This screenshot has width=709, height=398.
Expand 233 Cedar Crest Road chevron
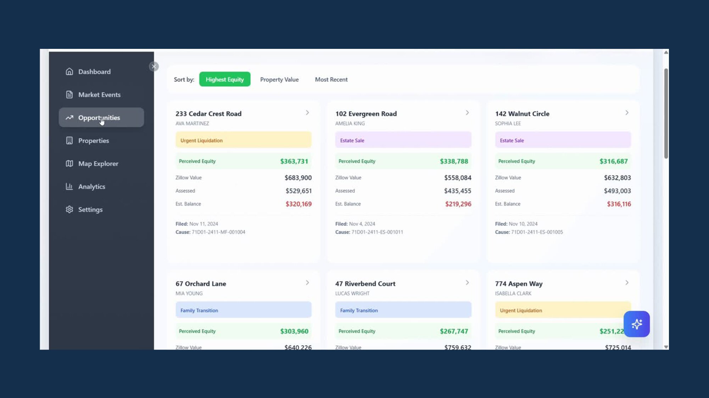click(x=307, y=113)
